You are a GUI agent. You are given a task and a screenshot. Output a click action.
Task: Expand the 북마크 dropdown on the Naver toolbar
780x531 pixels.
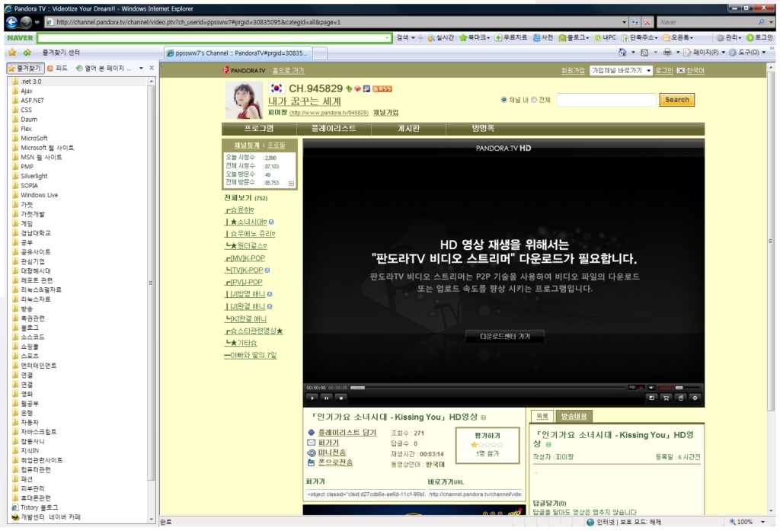(x=488, y=38)
